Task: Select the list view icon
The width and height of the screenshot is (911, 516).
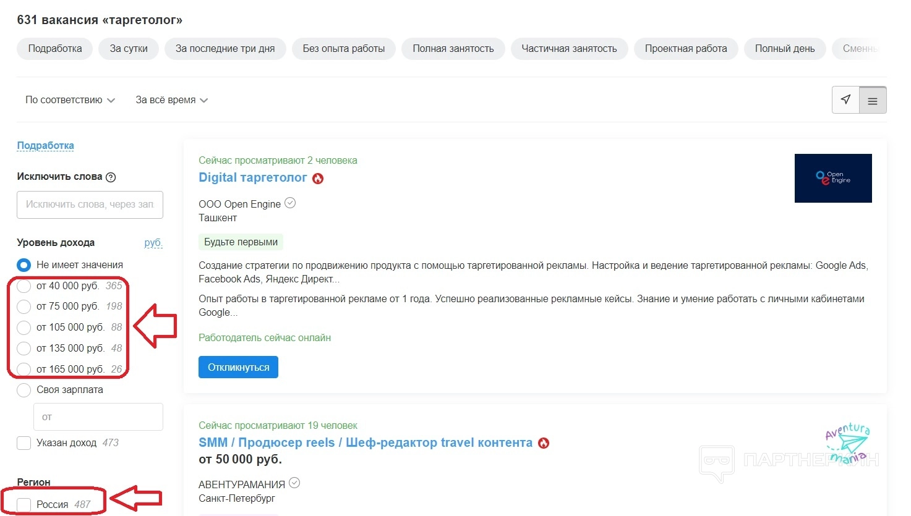Action: click(873, 101)
